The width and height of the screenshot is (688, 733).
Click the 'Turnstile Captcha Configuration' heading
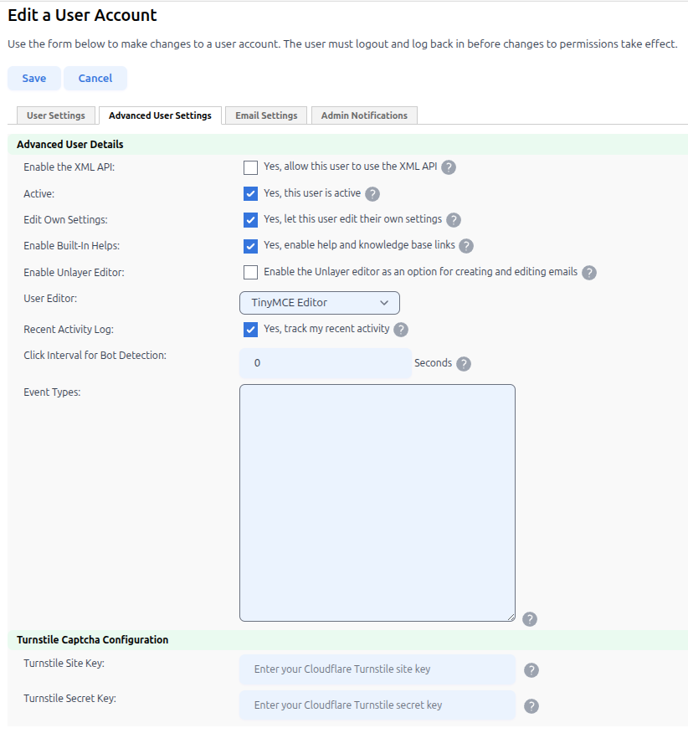click(x=93, y=640)
